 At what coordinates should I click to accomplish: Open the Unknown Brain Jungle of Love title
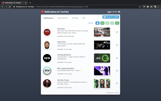[71, 58]
